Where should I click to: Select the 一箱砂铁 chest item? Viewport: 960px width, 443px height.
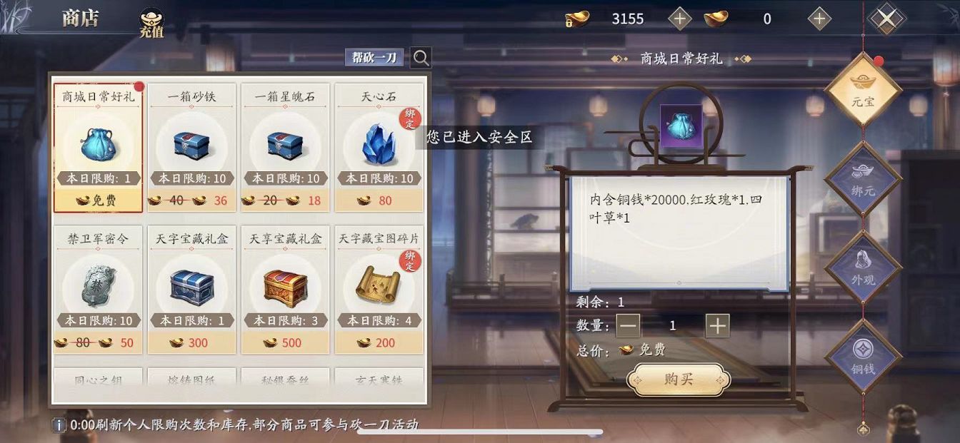pyautogui.click(x=191, y=148)
